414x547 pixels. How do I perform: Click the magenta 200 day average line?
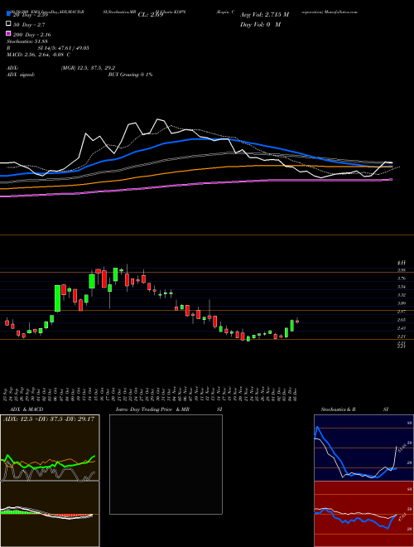[x=195, y=184]
